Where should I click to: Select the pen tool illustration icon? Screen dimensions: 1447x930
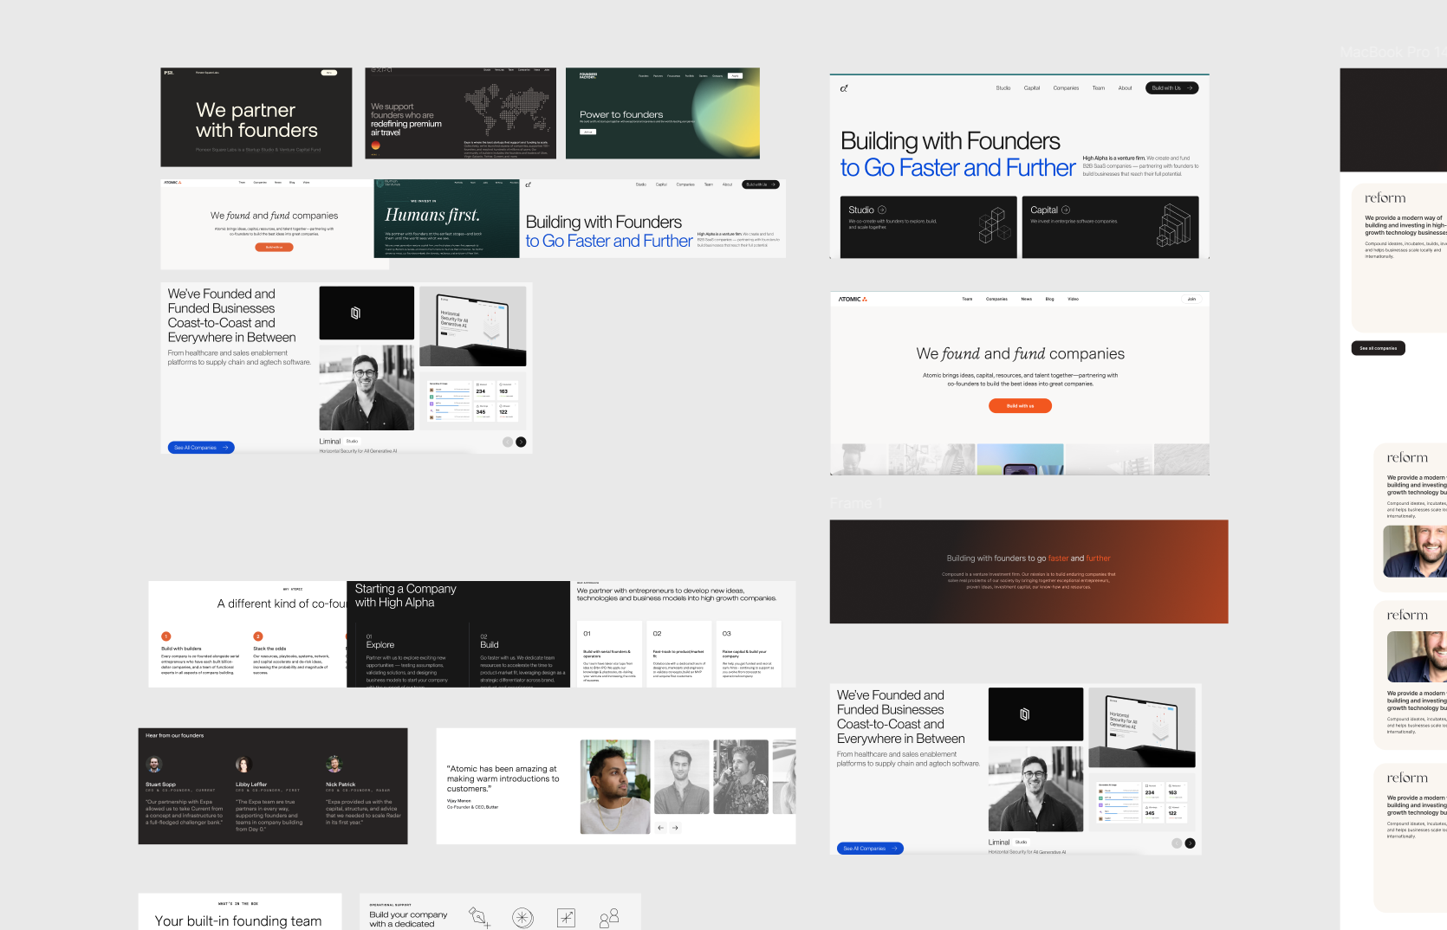tap(479, 917)
